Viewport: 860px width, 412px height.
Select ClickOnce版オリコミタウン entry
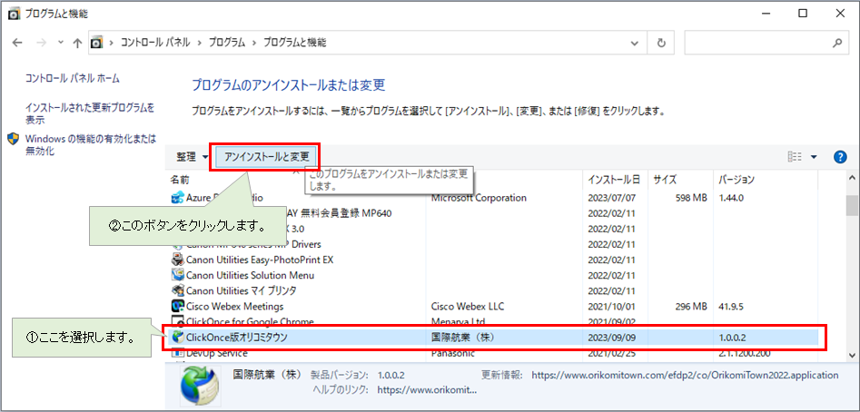(x=494, y=338)
